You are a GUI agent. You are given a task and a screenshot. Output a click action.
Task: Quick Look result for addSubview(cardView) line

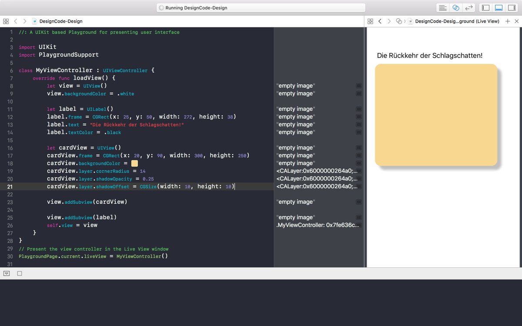[x=358, y=202]
